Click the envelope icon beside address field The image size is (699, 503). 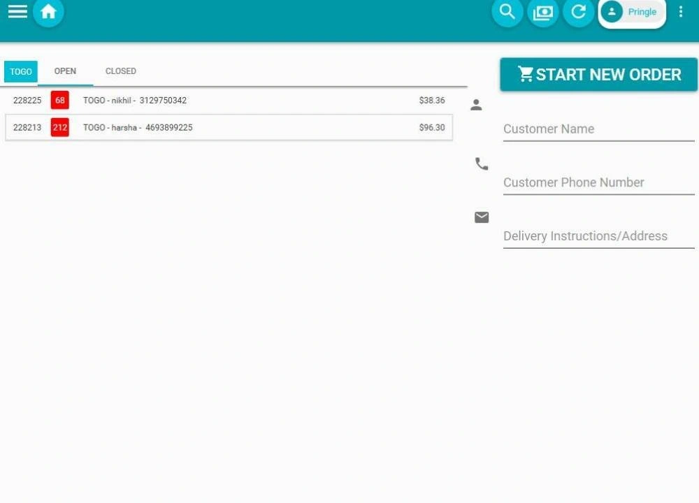482,217
